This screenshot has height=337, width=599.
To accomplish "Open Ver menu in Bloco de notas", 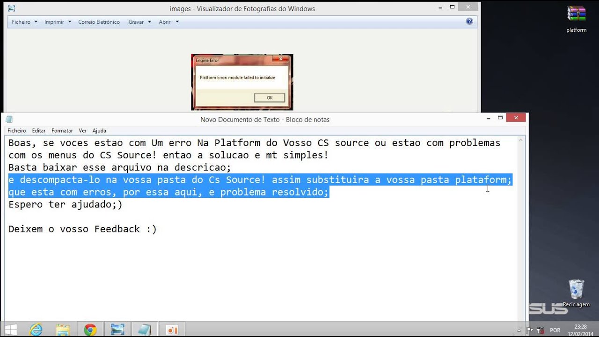I will [82, 131].
